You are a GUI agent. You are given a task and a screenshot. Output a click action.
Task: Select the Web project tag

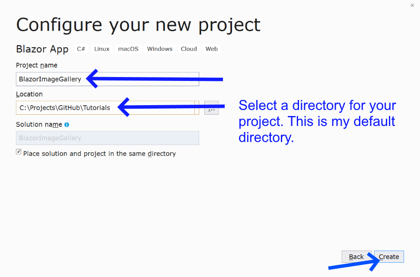pos(211,49)
